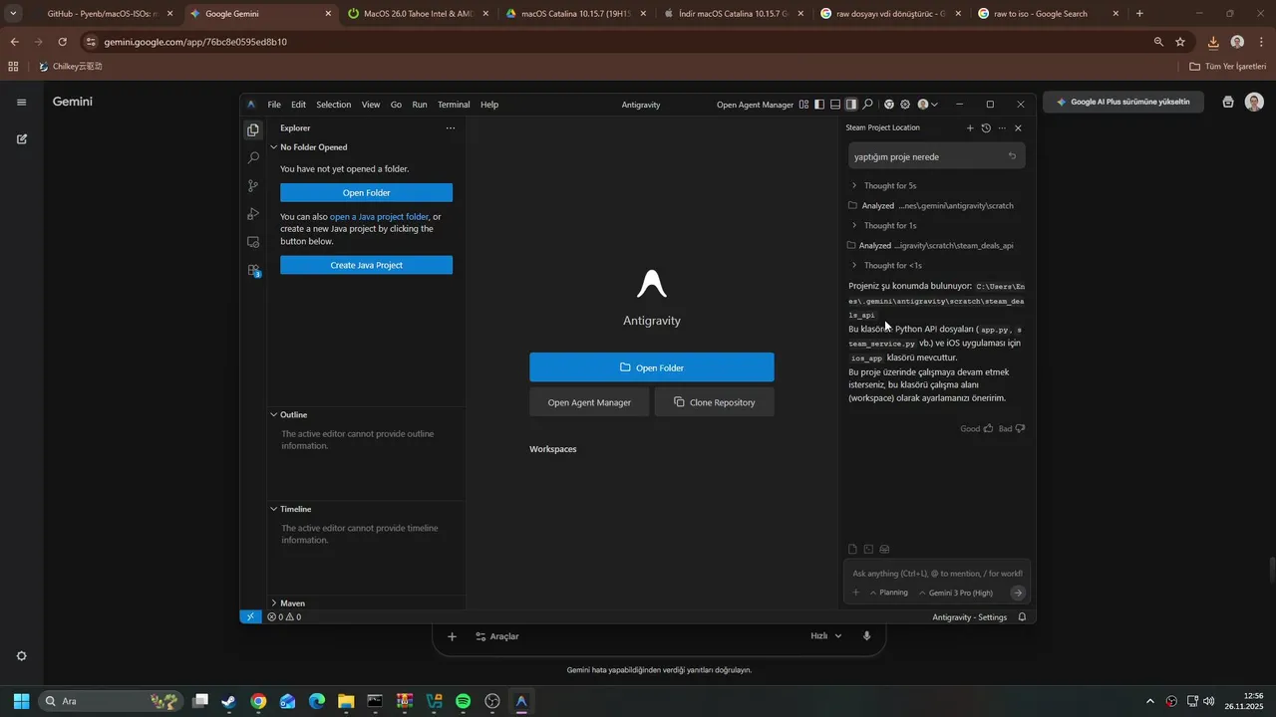Open the Explorer view in Antigravity activity bar
Viewport: 1276px width, 717px height.
pyautogui.click(x=253, y=129)
